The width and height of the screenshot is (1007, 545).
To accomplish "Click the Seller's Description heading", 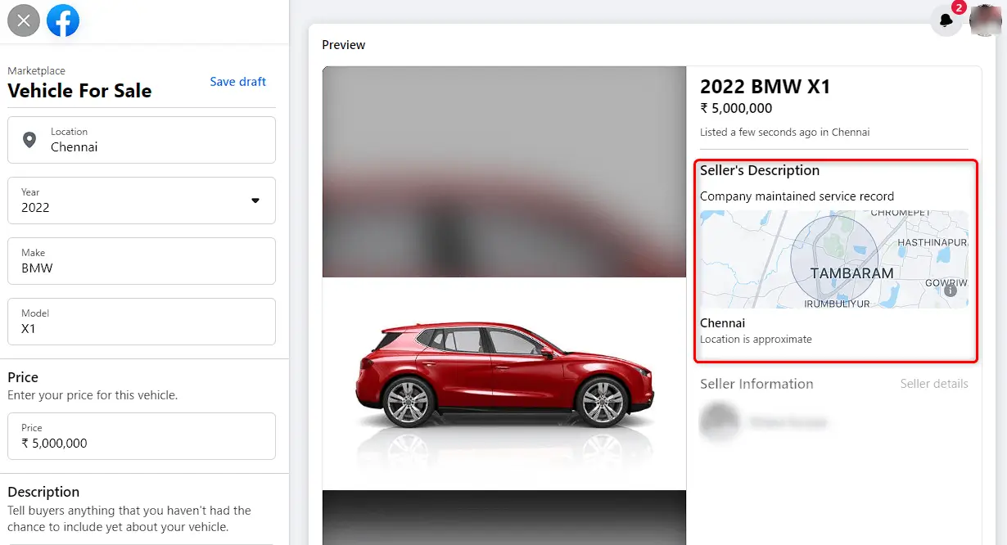I will coord(760,170).
